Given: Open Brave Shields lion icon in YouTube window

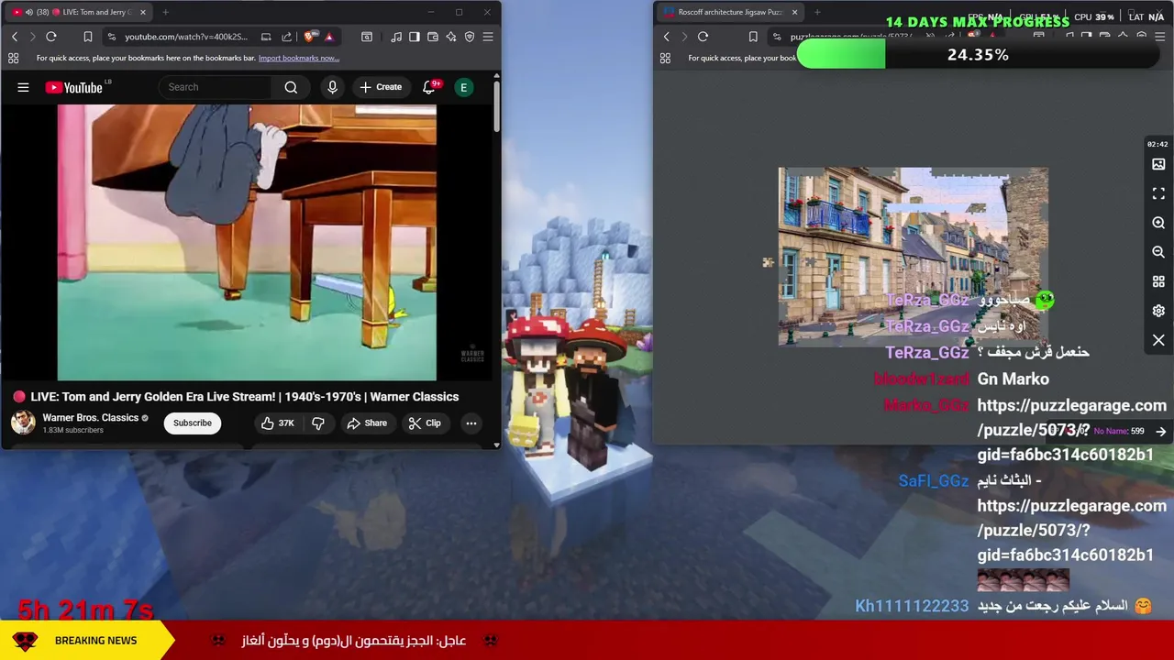Looking at the screenshot, I should [x=309, y=37].
